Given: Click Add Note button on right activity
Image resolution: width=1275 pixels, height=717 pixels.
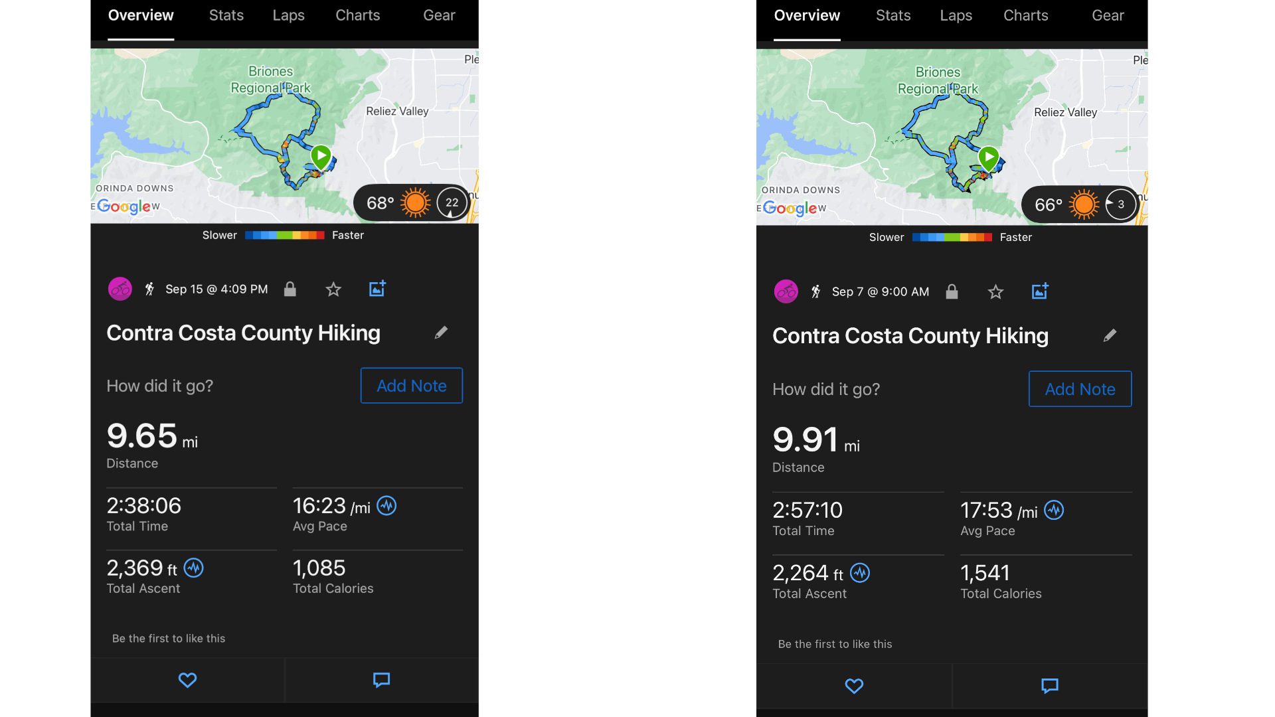Looking at the screenshot, I should tap(1078, 388).
